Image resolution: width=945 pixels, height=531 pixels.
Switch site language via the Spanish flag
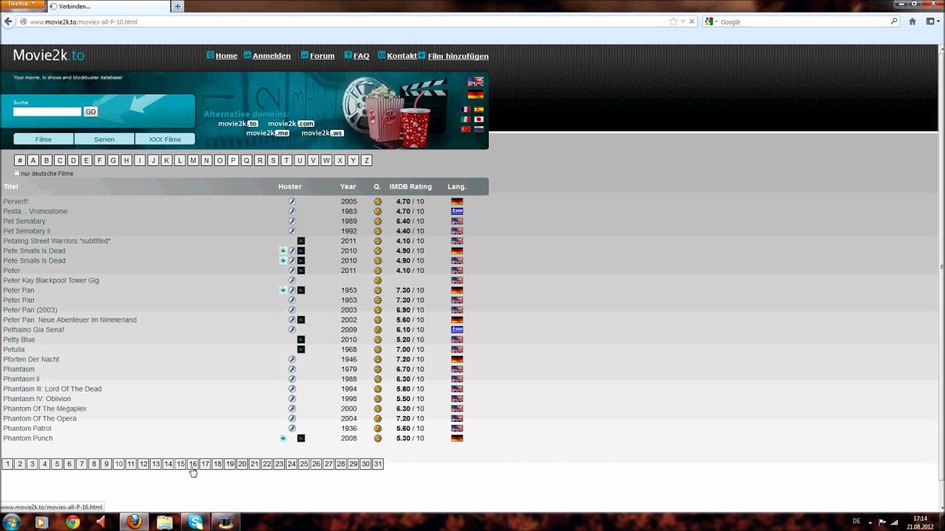(478, 109)
